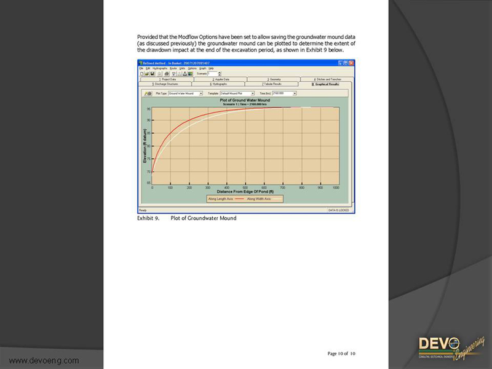Viewport: 492px width, 369px height.
Task: Click the plot edit icon beside Plot Type
Action: click(x=148, y=93)
